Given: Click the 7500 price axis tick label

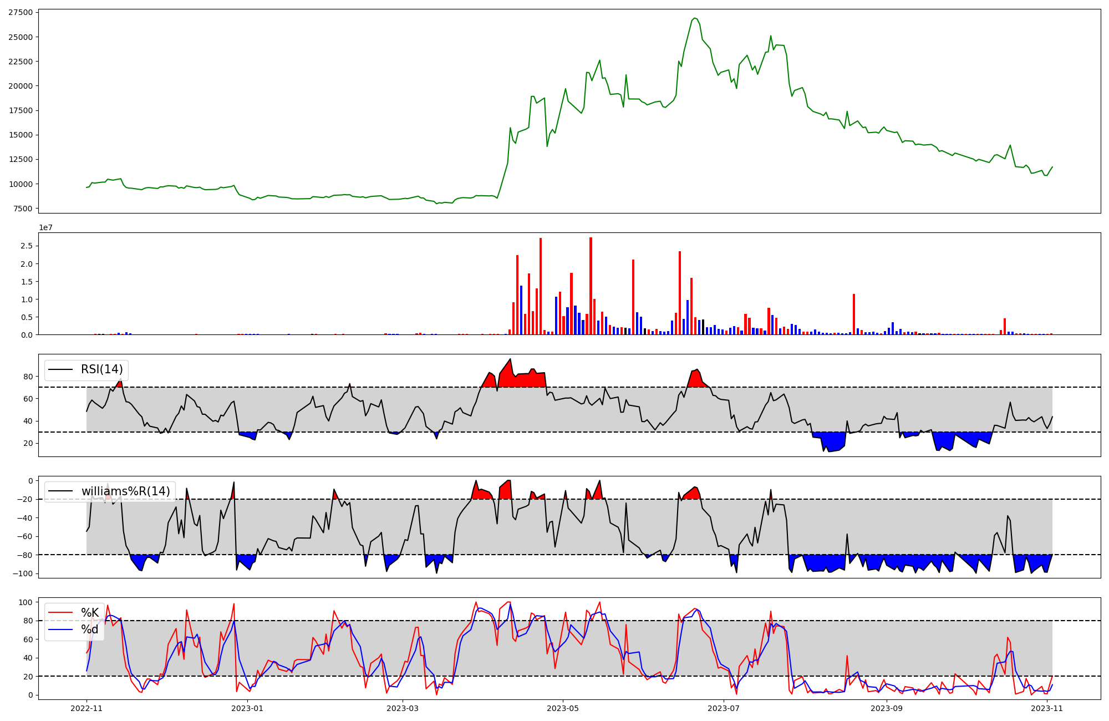Looking at the screenshot, I should (x=22, y=209).
